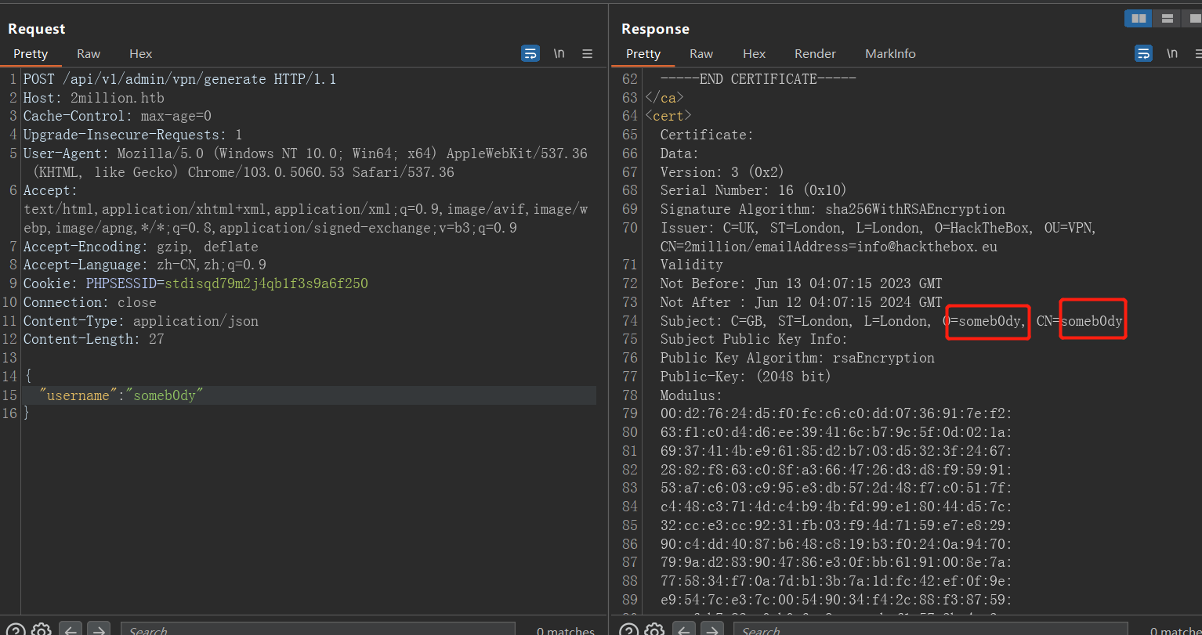
Task: Open search help in the Response panel
Action: click(x=629, y=630)
